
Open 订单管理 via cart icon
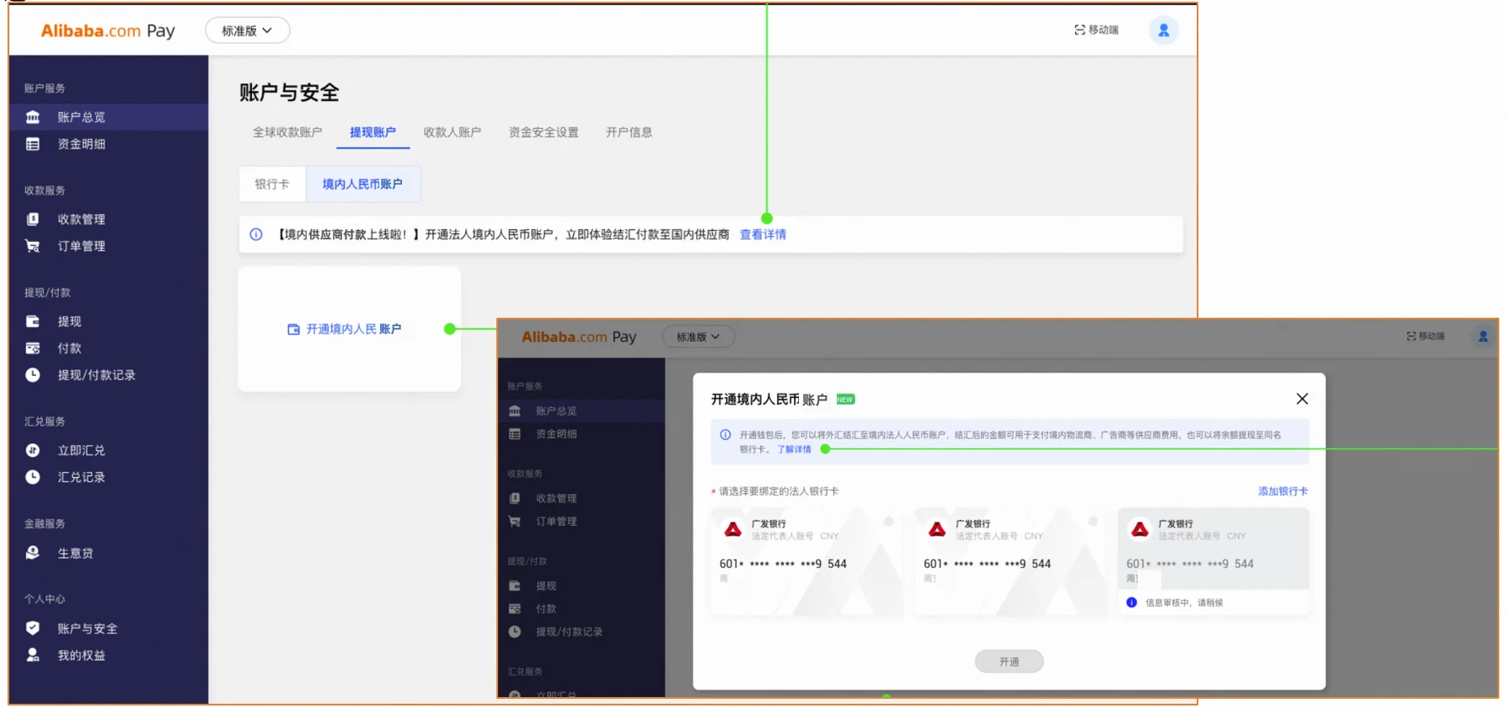(x=33, y=246)
